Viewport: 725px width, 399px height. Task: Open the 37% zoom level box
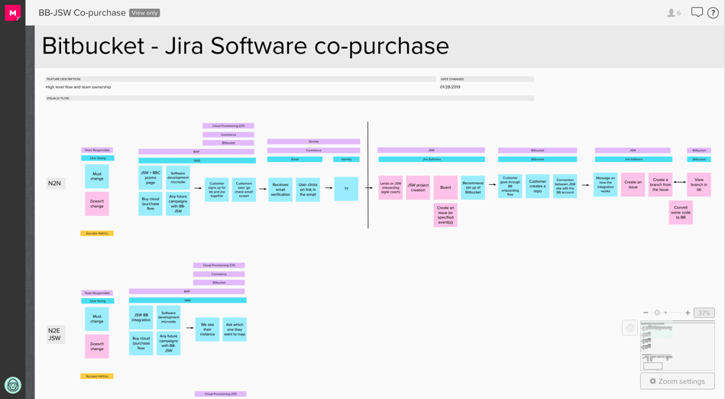[704, 313]
